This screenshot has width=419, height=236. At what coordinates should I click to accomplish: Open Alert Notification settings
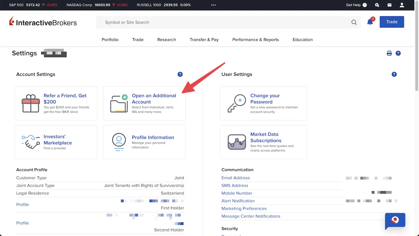coord(238,201)
